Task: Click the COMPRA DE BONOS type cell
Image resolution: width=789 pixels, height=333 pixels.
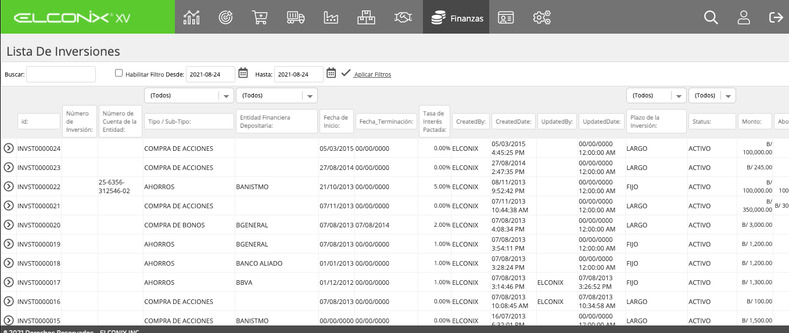Action: (174, 225)
